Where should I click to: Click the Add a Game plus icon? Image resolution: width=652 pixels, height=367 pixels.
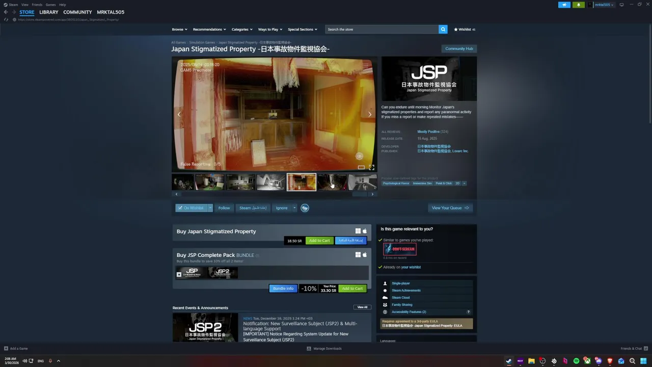click(6, 349)
